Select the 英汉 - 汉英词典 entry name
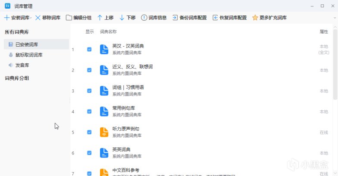Image resolution: width=338 pixels, height=176 pixels. pos(128,46)
